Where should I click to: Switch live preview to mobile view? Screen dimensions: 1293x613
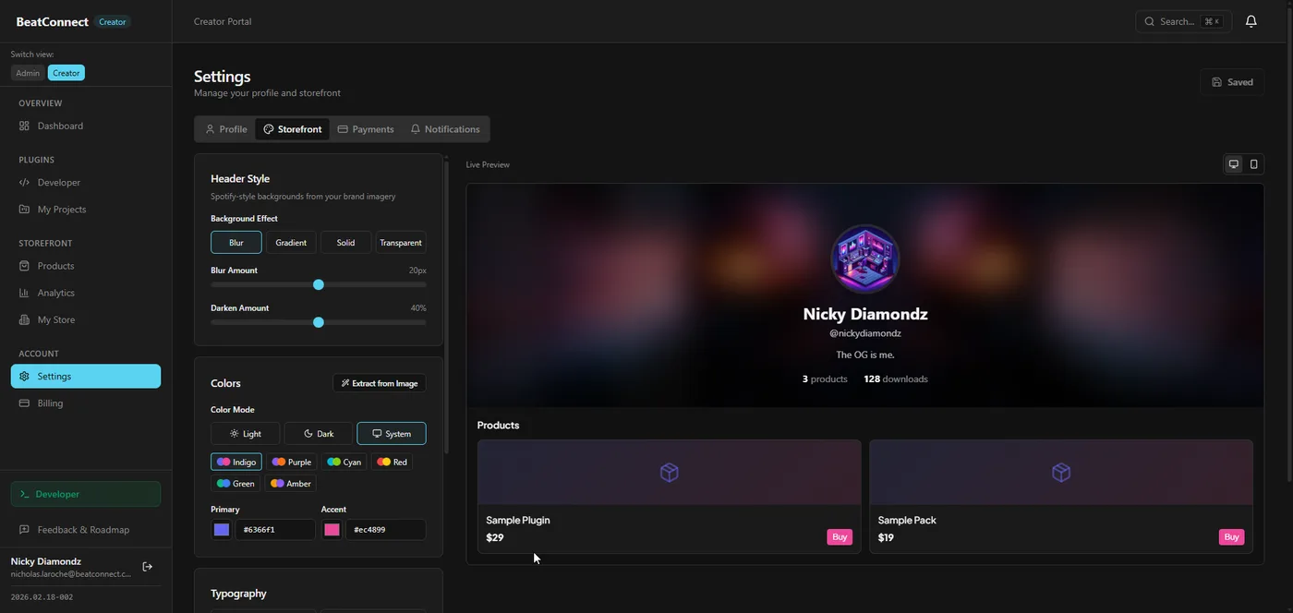(x=1253, y=163)
